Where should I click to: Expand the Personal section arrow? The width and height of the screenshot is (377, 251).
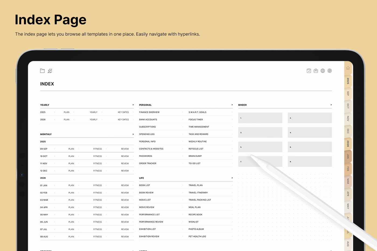tap(232, 105)
